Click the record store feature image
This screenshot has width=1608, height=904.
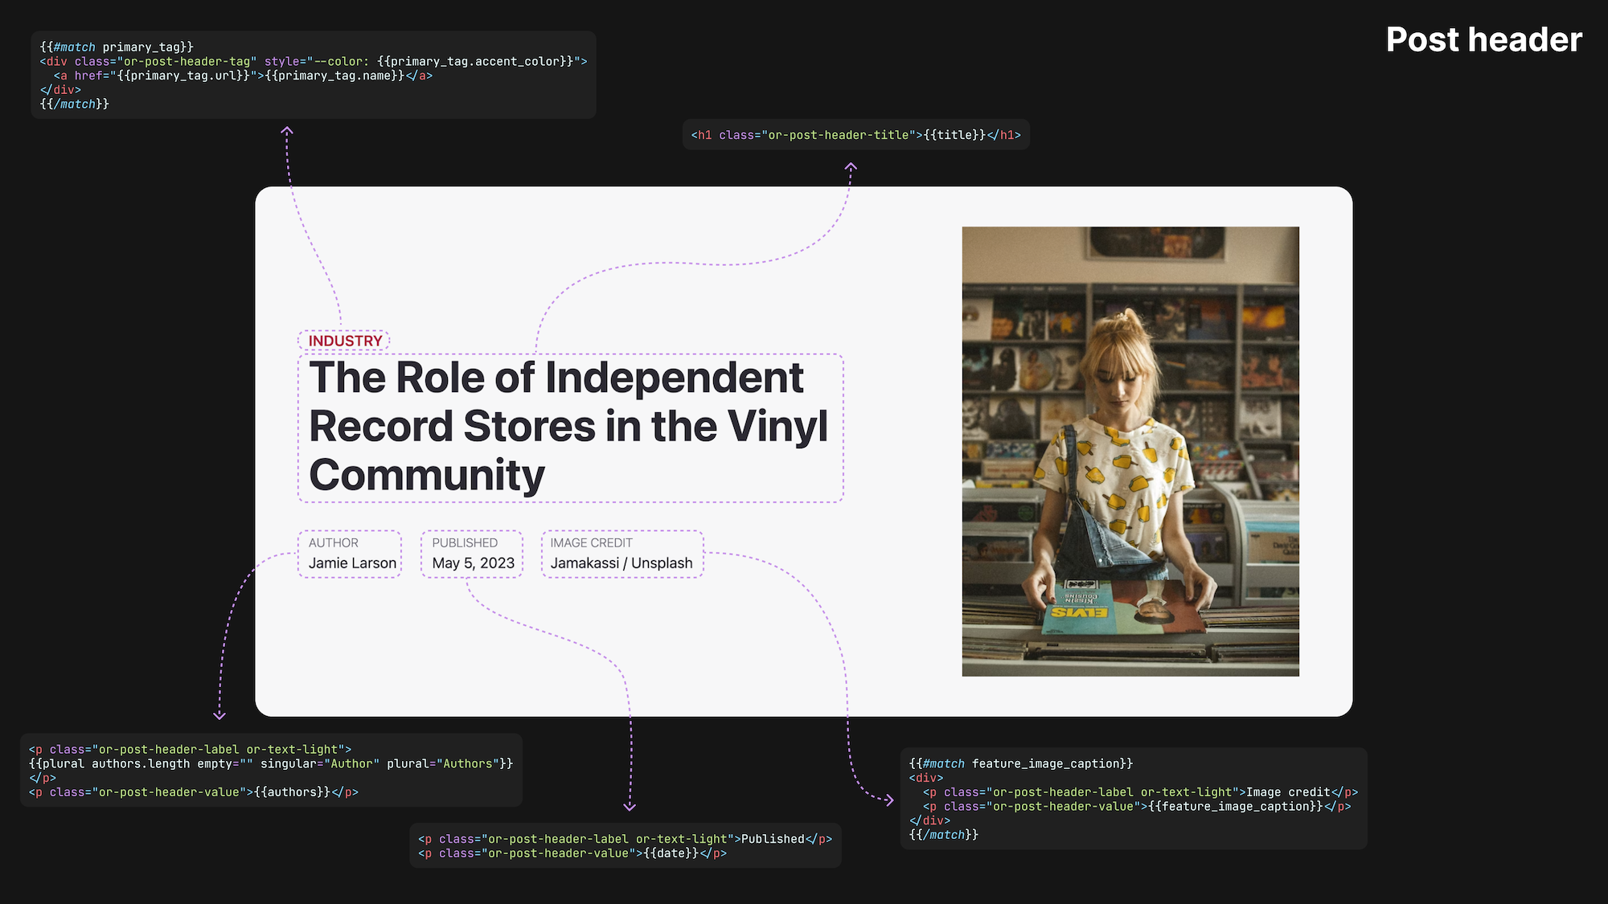pyautogui.click(x=1130, y=450)
